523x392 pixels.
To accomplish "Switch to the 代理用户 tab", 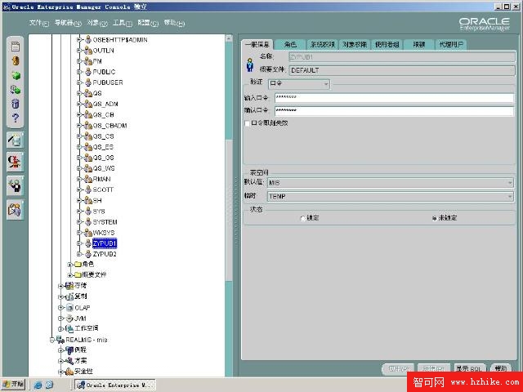I will [451, 44].
